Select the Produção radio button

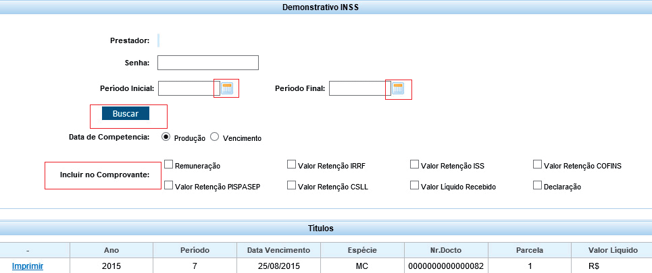[166, 137]
